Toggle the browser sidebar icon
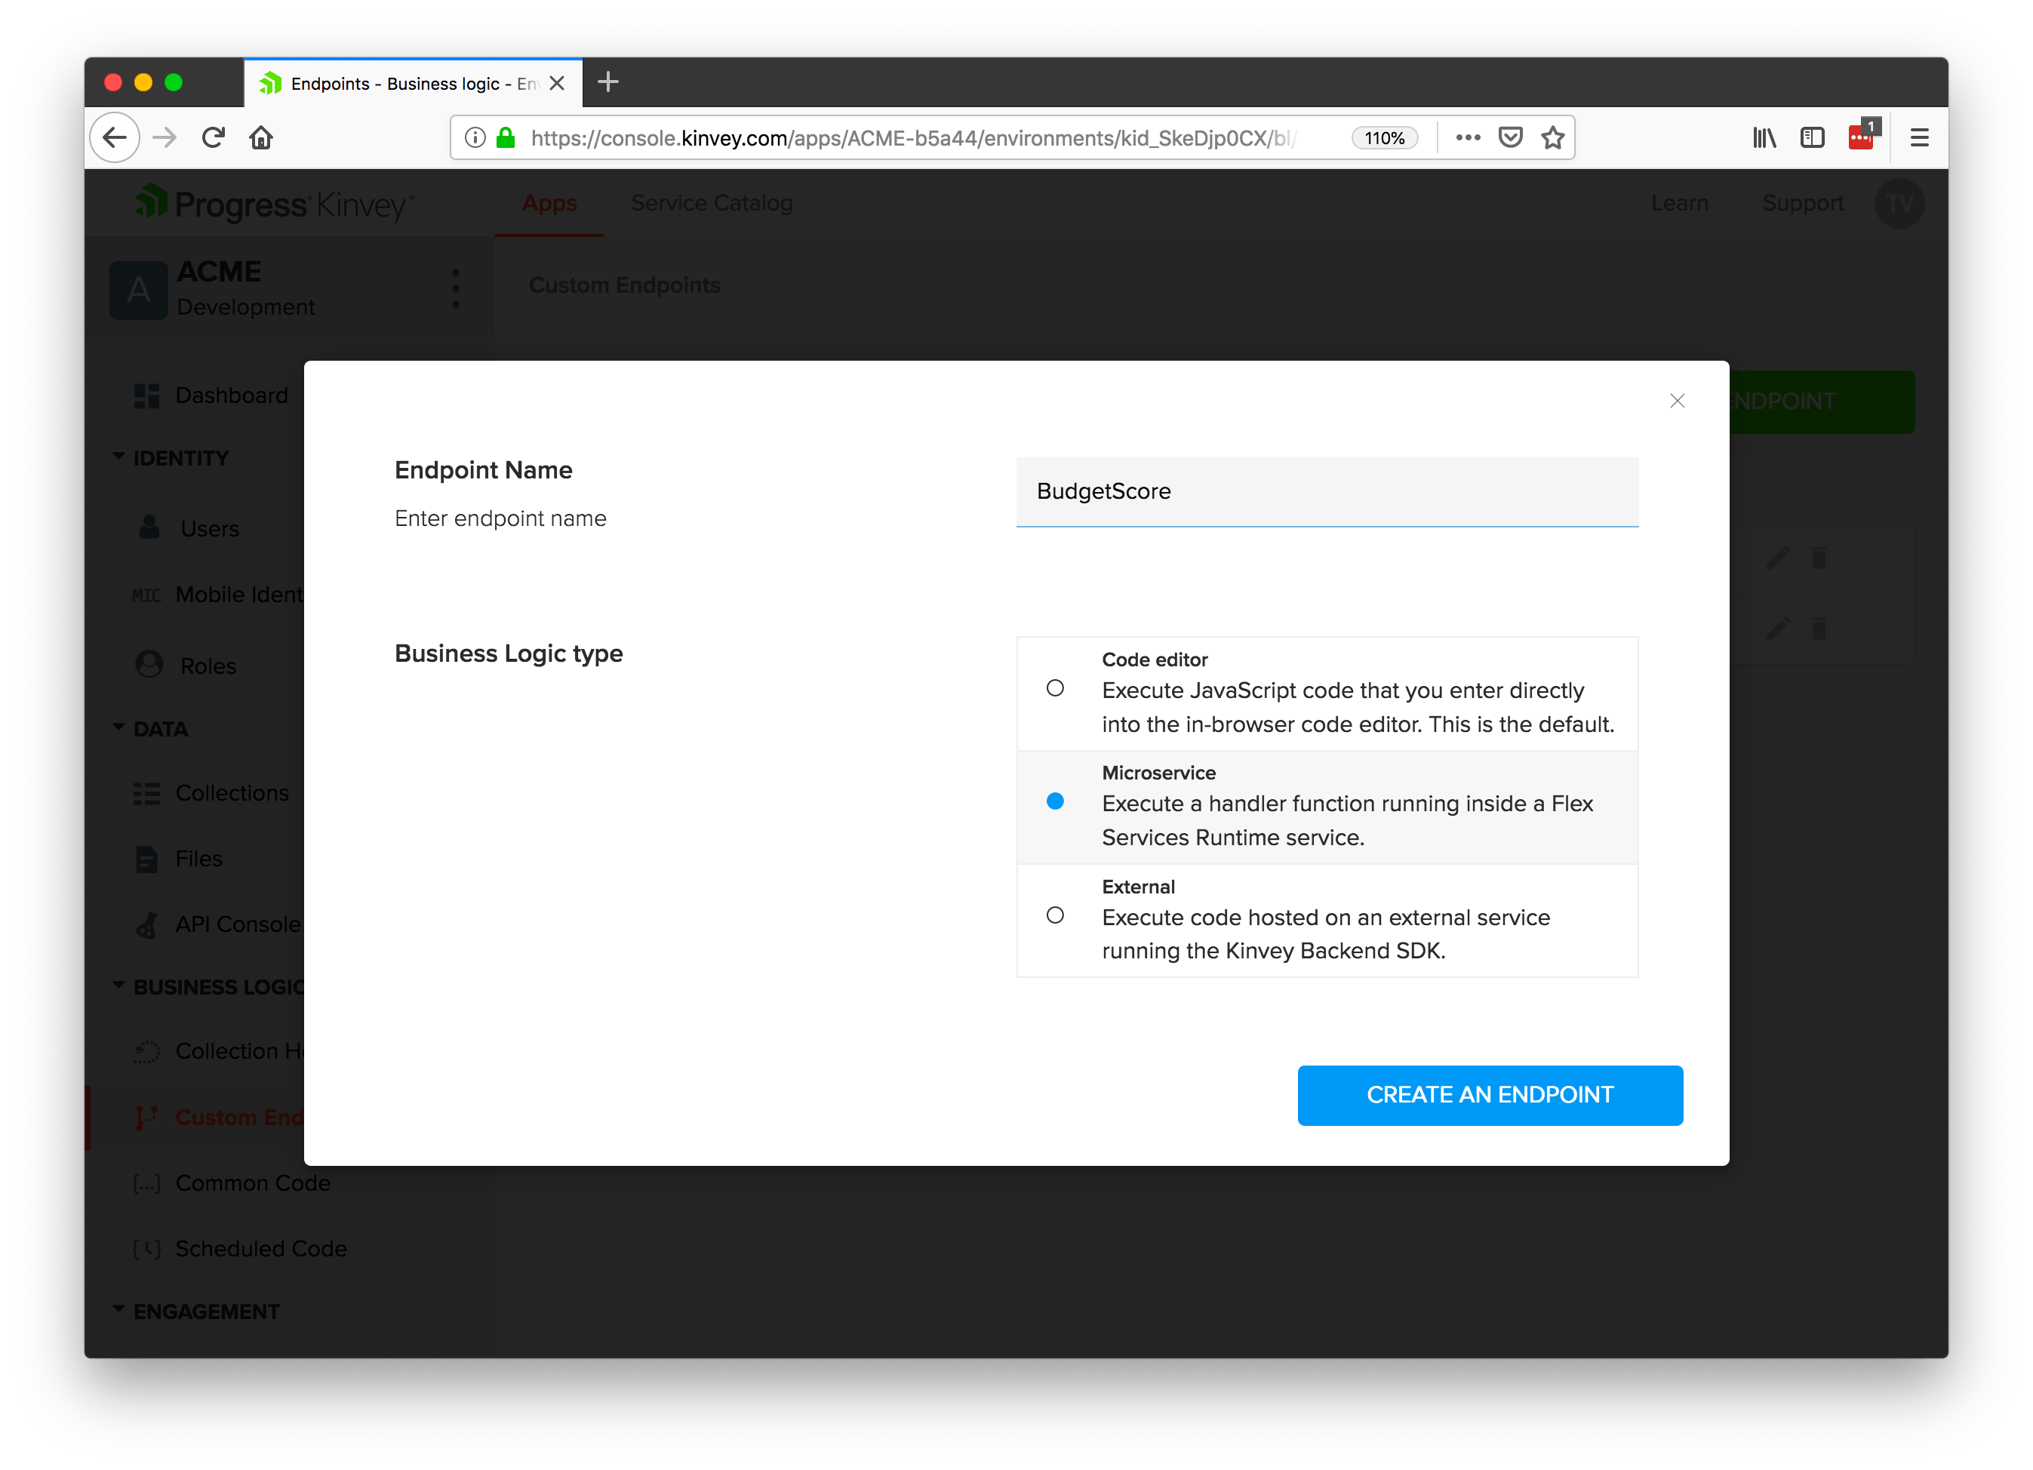This screenshot has width=2033, height=1470. 1812,137
